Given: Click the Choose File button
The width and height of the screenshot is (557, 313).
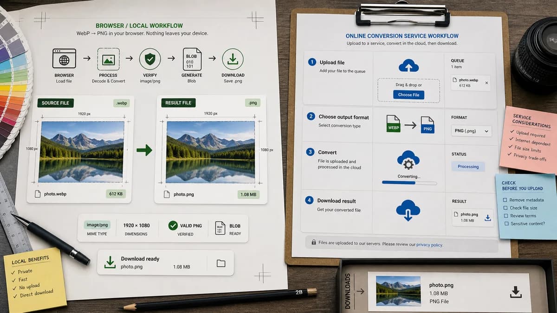Looking at the screenshot, I should point(408,95).
